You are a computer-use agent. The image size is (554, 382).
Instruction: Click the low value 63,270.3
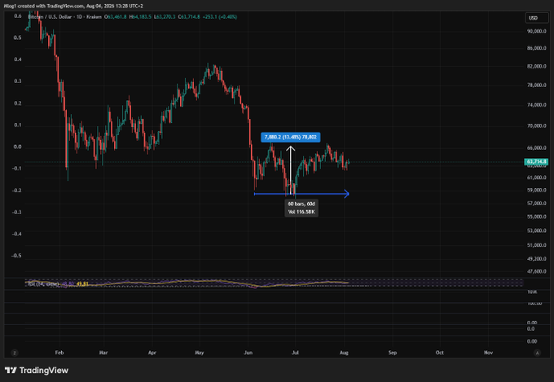(x=165, y=16)
